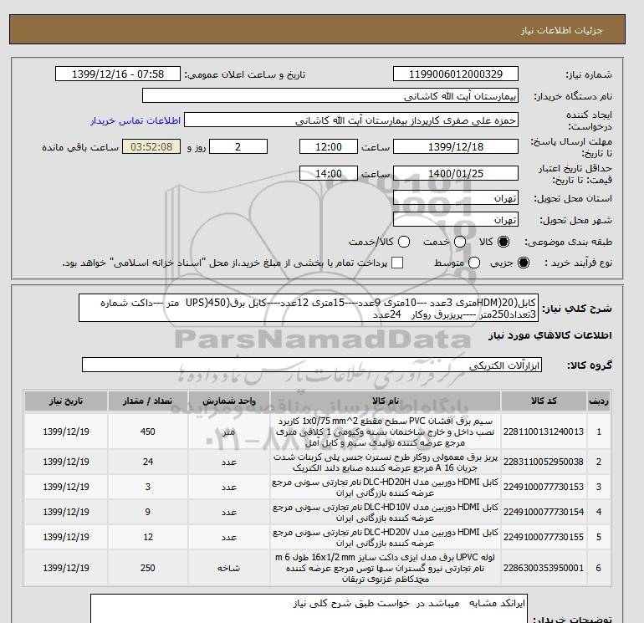Viewport: 644px width, 623px height.
Task: Click the remaining days field showing 2
Action: [238, 146]
